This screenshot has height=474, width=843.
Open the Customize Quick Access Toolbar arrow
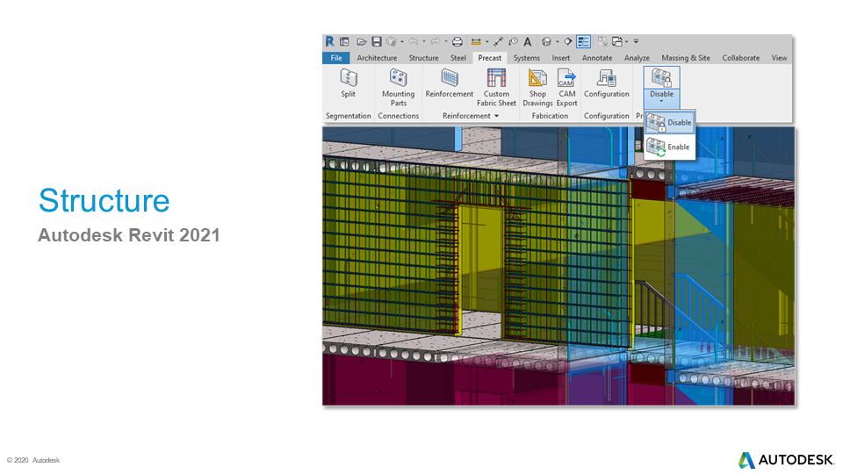coord(637,41)
